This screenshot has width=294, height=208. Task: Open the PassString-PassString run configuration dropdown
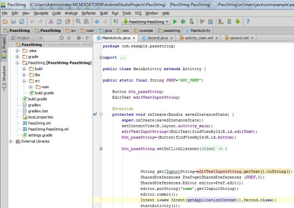click(x=146, y=22)
